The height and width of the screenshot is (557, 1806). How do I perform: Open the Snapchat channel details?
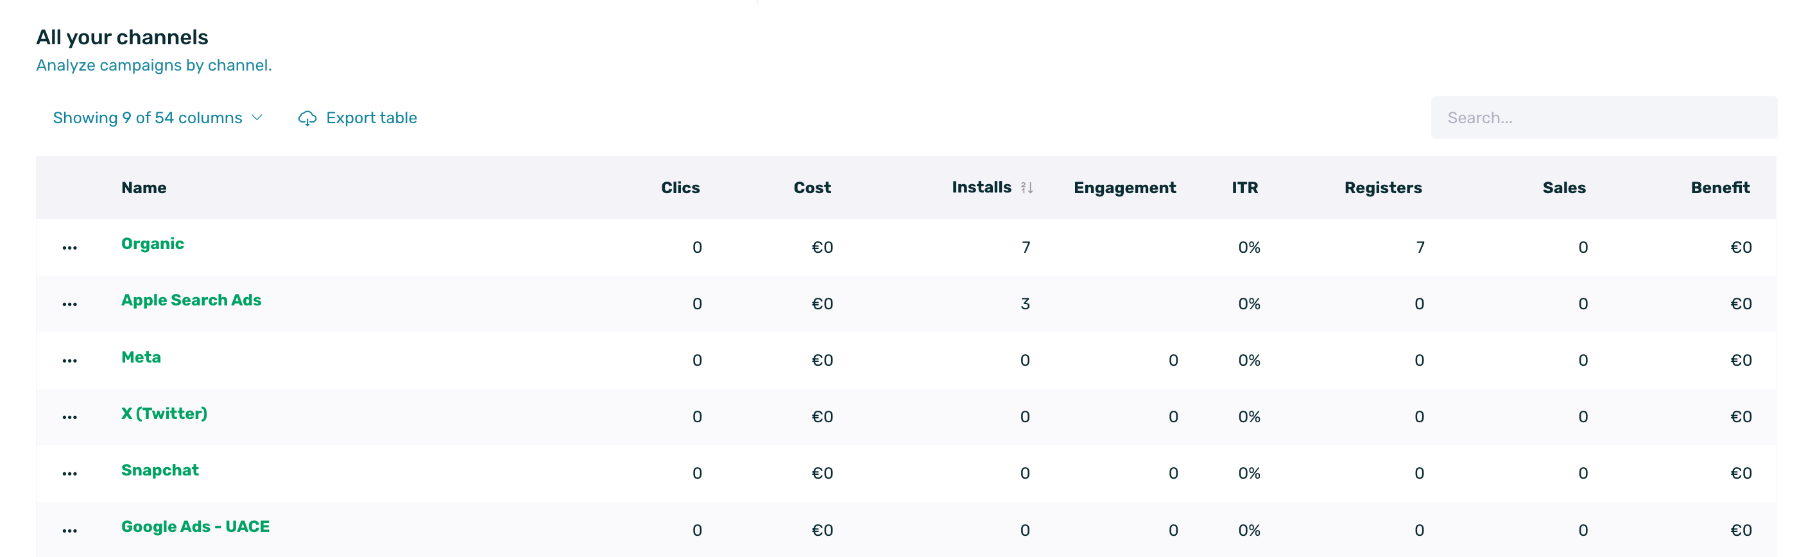coord(160,470)
